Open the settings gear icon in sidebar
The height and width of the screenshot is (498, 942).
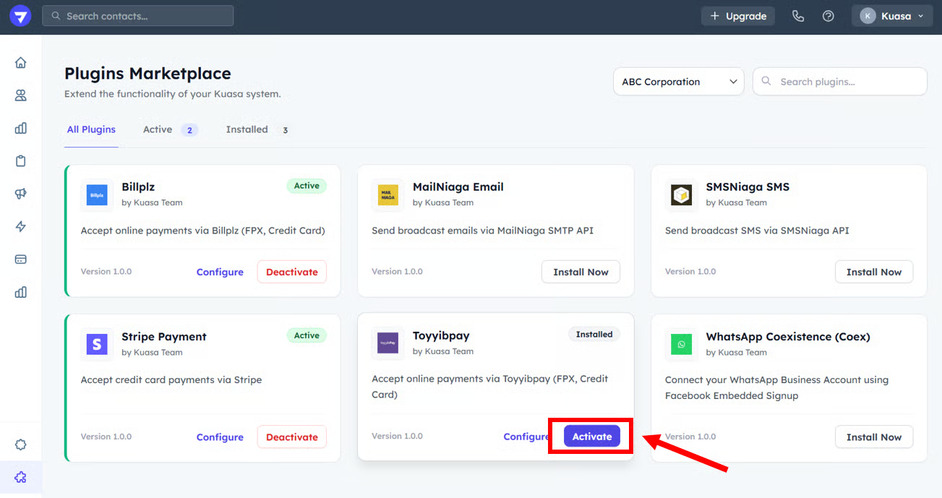pyautogui.click(x=20, y=445)
